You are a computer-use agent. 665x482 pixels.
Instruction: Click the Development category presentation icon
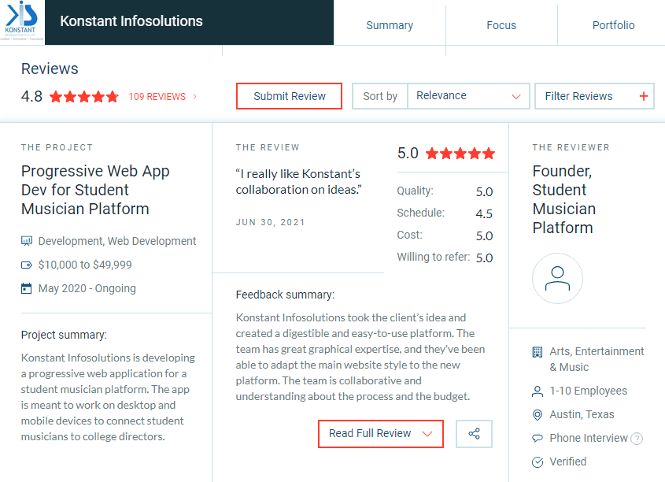tap(26, 241)
